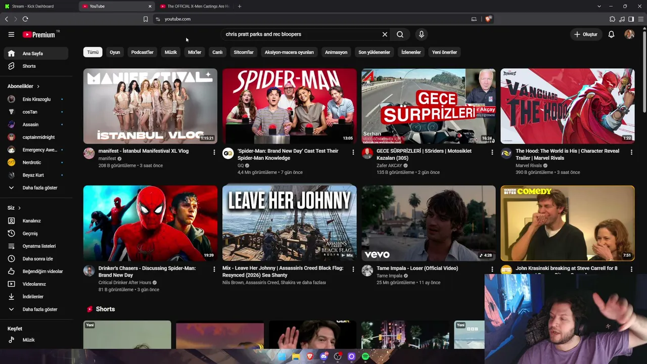Open File Explorer from the taskbar

(296, 357)
